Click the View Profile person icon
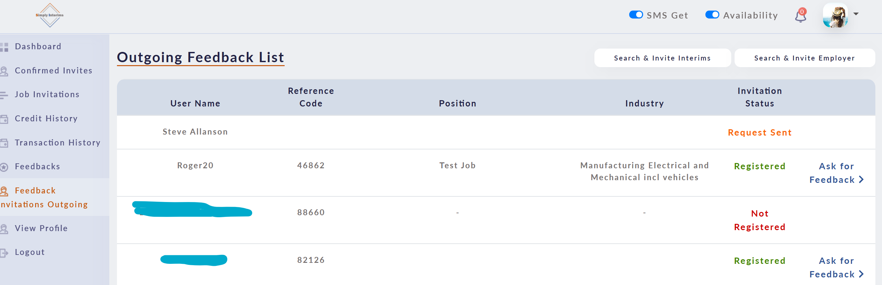Screen dimensions: 882x285 coord(4,228)
